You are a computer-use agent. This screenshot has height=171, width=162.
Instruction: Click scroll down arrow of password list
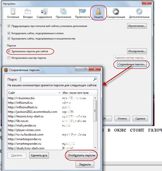coord(95,148)
